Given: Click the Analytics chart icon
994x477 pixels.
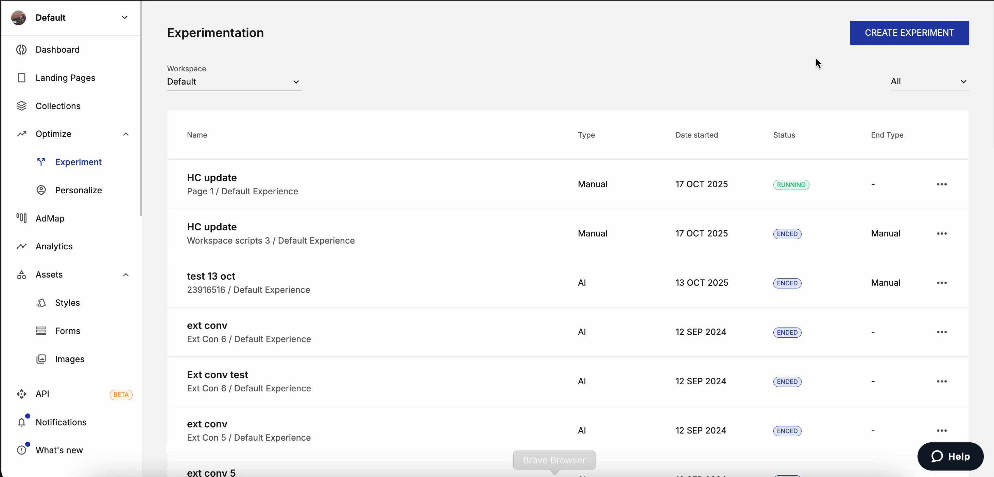Looking at the screenshot, I should [22, 246].
